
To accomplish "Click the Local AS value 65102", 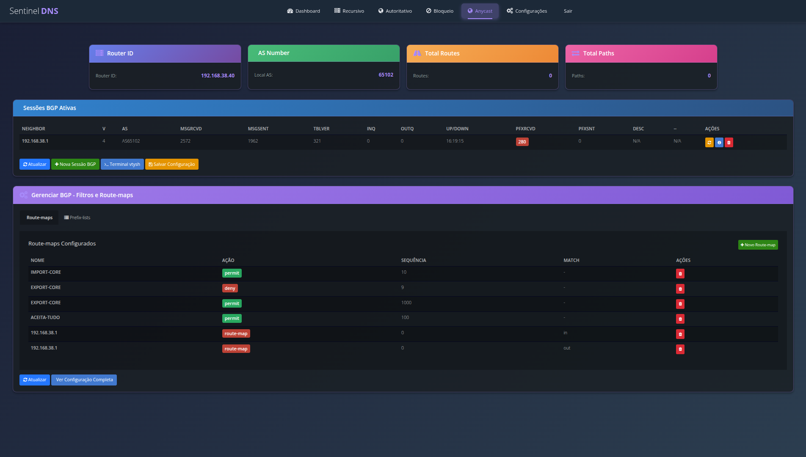I will [386, 75].
